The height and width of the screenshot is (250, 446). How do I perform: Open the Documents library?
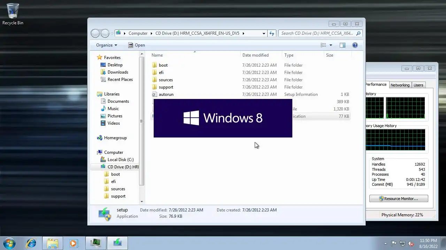[x=118, y=101]
